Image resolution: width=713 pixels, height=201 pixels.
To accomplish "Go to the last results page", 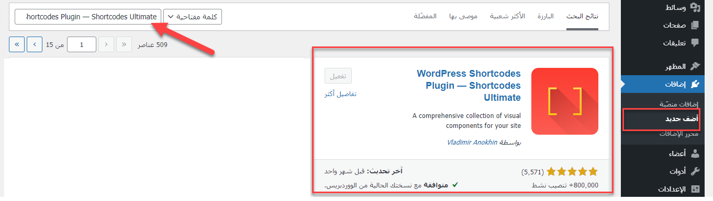I will pos(17,45).
